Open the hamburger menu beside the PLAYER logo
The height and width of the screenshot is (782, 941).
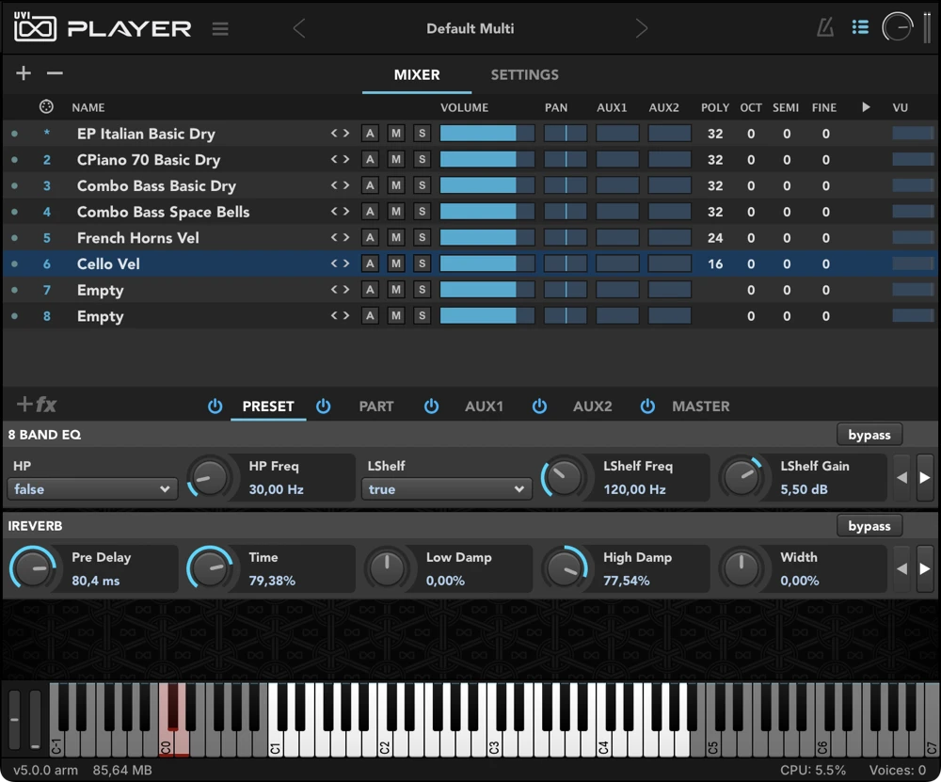coord(220,29)
